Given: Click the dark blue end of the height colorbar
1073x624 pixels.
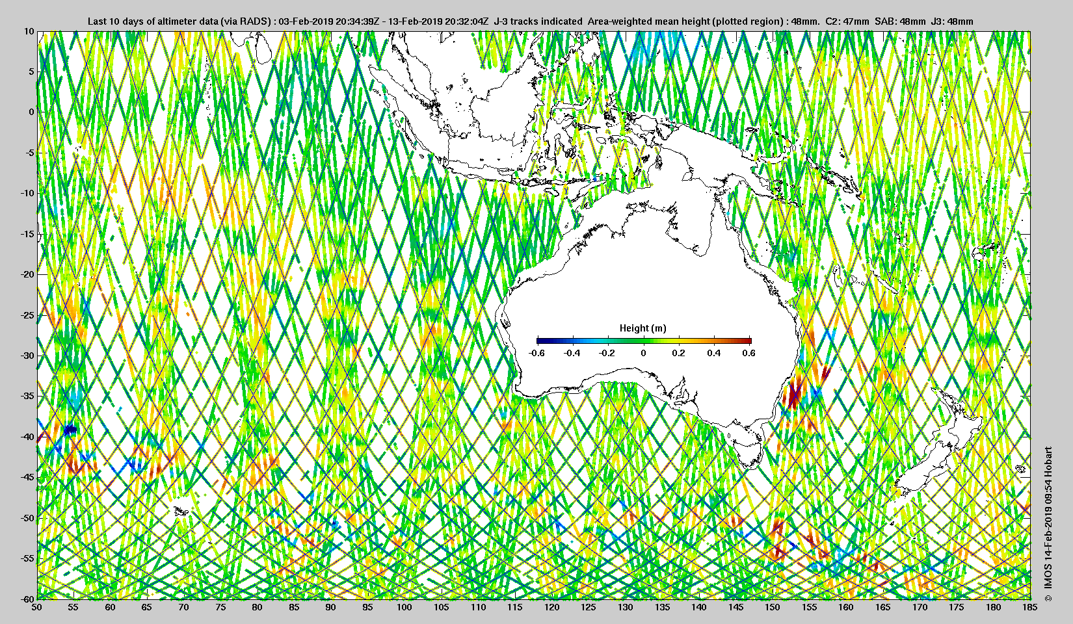Looking at the screenshot, I should [x=541, y=341].
